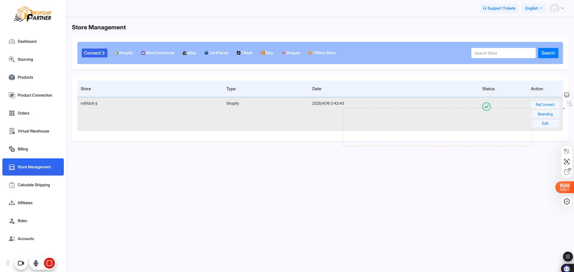Image resolution: width=574 pixels, height=272 pixels.
Task: Click the Roles person icon
Action: click(12, 221)
